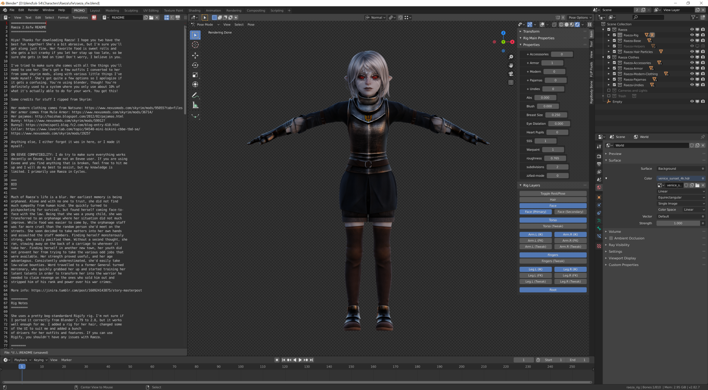This screenshot has height=390, width=708.
Task: Expand the Volume panel
Action: coord(614,232)
